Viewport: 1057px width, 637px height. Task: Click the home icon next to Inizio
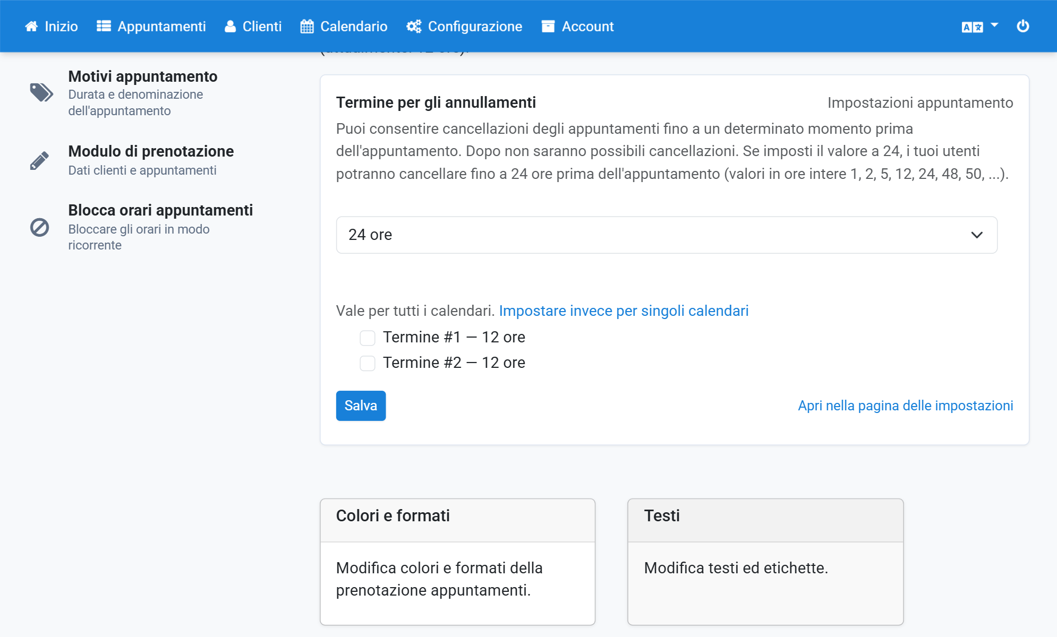click(31, 27)
